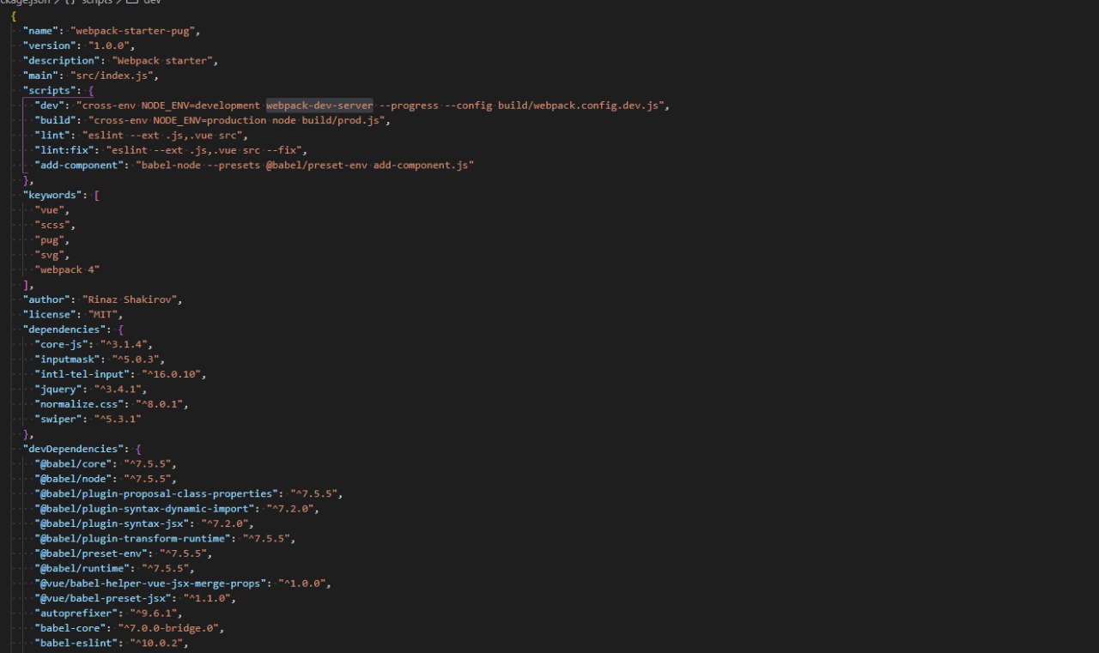The height and width of the screenshot is (653, 1099).
Task: Click the highlighted webpack-dev-server word
Action: click(x=319, y=106)
